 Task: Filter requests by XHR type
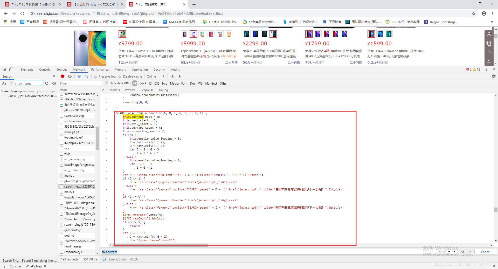[x=143, y=83]
